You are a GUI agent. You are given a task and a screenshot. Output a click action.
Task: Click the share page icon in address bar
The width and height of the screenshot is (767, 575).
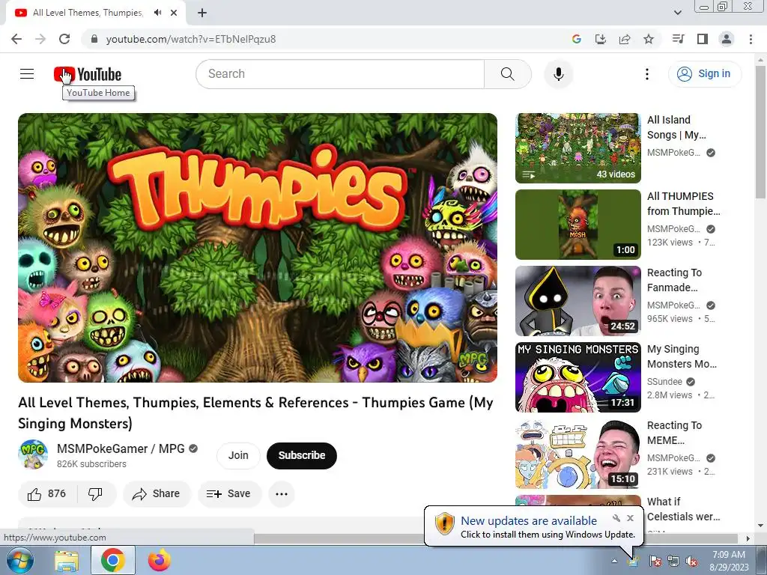(x=624, y=39)
